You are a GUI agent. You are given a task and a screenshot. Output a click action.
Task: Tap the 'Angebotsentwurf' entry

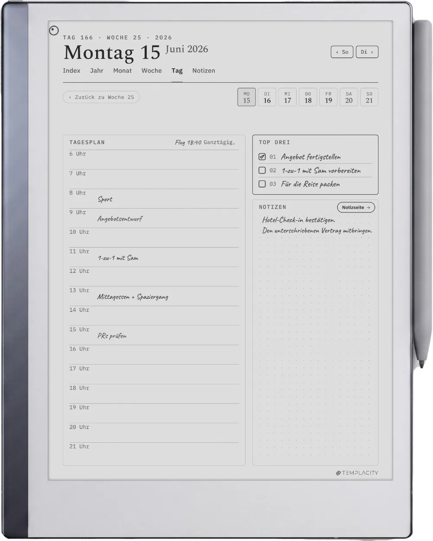coord(120,219)
